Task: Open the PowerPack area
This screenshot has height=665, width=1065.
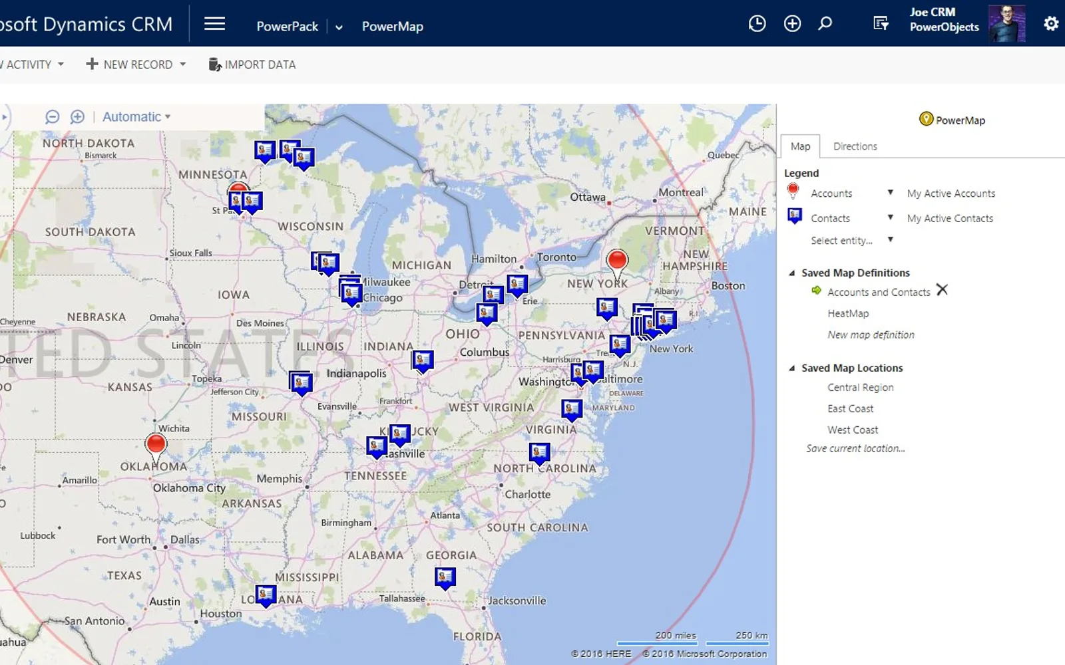Action: tap(288, 27)
